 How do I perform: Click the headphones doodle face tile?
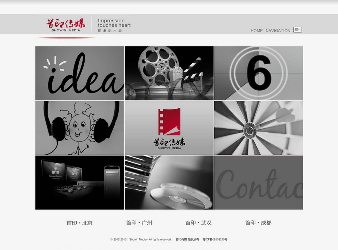click(x=80, y=128)
